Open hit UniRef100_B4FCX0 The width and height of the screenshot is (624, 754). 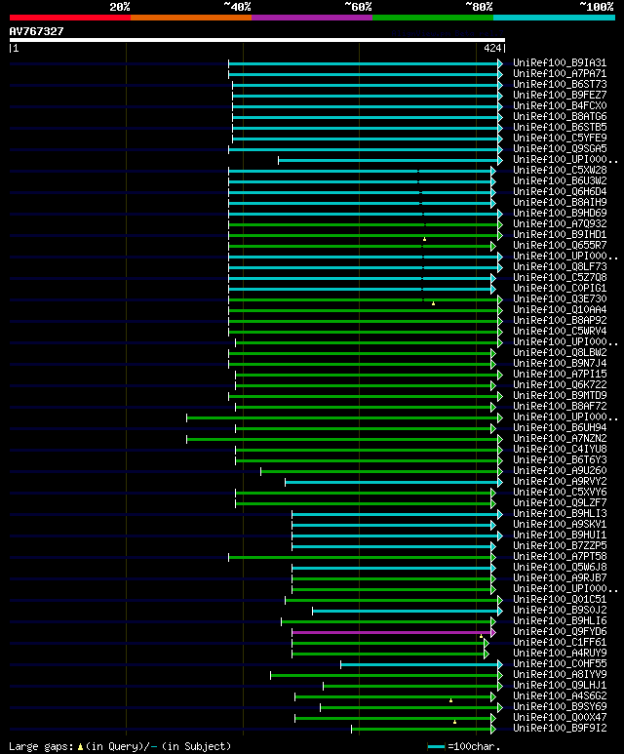tap(560, 105)
